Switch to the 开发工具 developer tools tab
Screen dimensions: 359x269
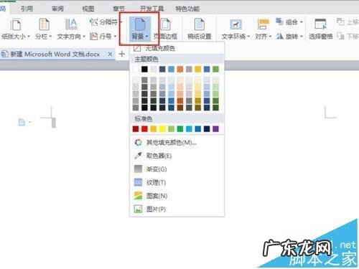click(151, 9)
